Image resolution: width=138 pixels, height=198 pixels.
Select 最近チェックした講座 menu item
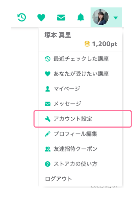(80, 59)
